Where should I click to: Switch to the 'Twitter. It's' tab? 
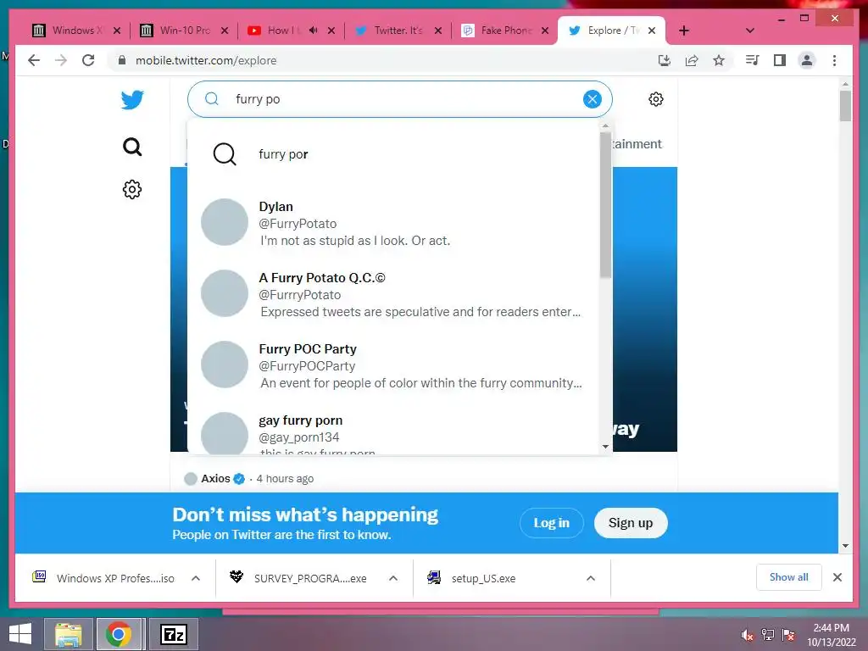click(398, 31)
